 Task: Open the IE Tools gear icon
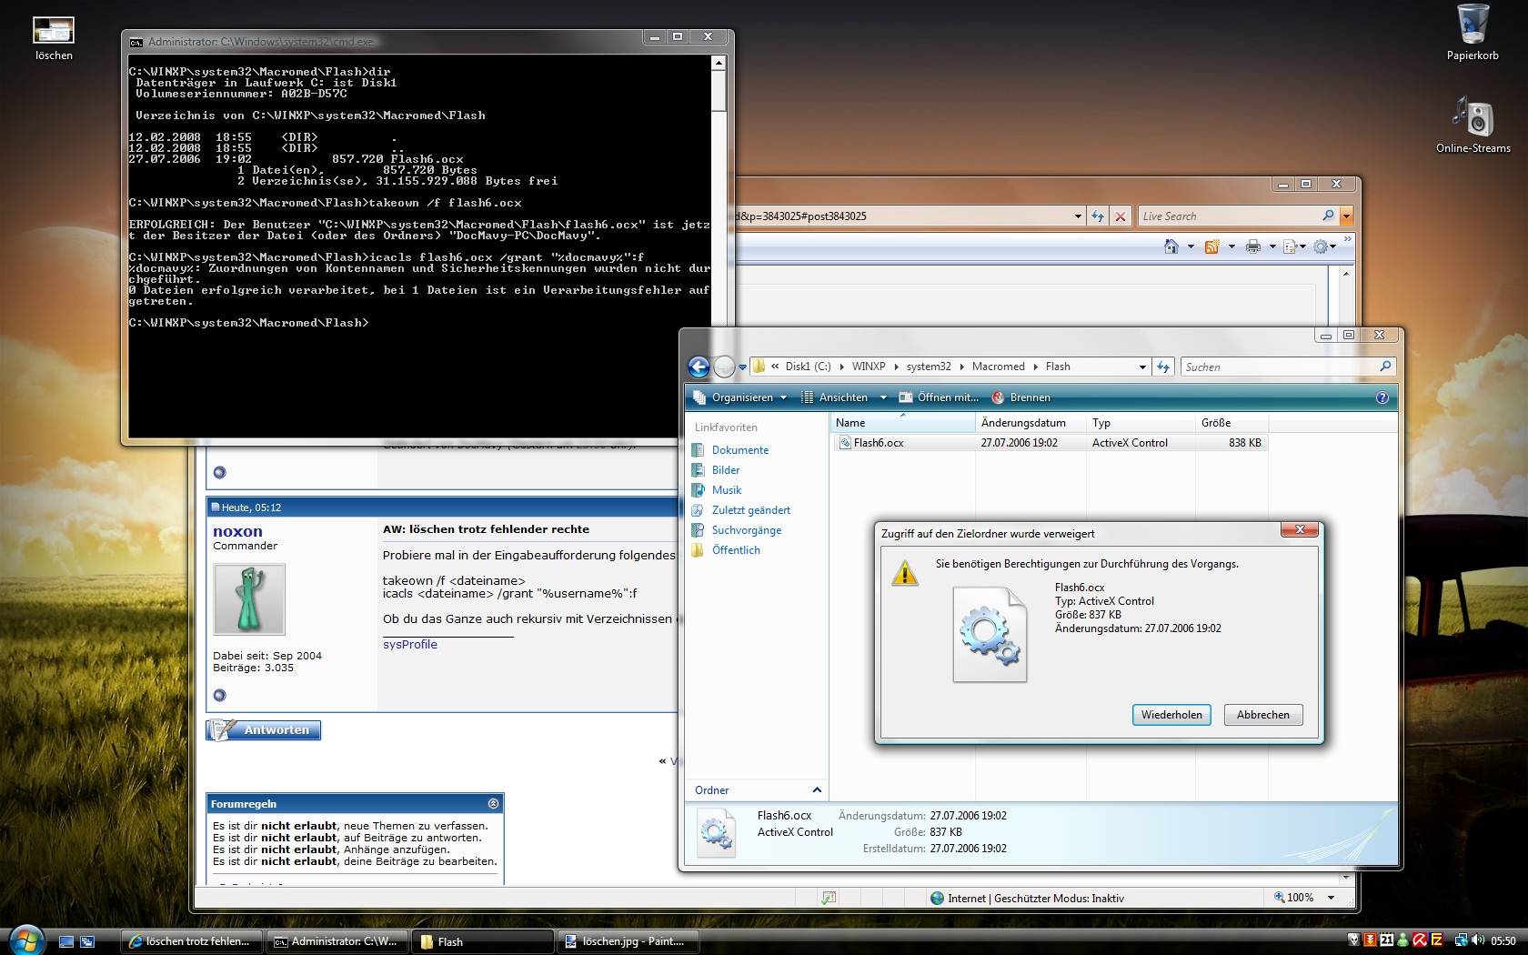(x=1321, y=246)
